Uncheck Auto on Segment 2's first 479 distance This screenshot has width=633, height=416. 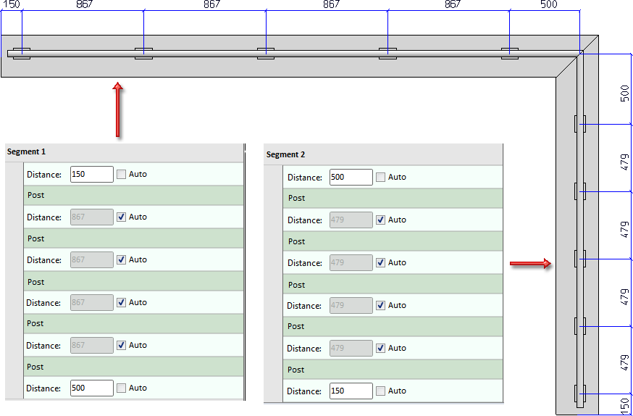pos(381,220)
